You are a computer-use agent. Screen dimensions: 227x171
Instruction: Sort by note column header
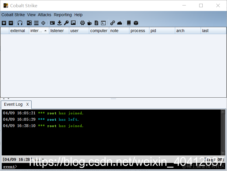[x=119, y=31]
